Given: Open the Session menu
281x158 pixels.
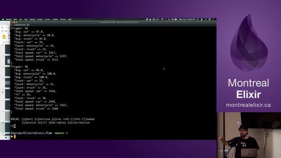Looking at the screenshot, I should pos(32,19).
